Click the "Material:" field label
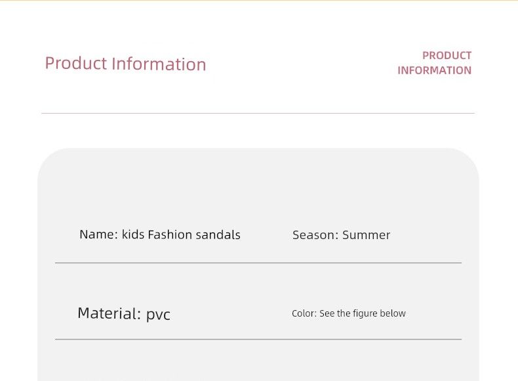The image size is (518, 381). pos(109,313)
